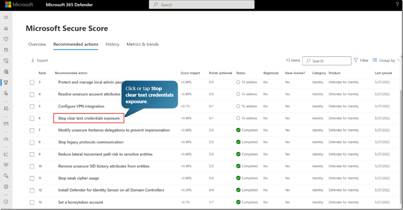This screenshot has height=210, width=403.
Task: Open the envelope Email icon in sidebar
Action: pos(6,124)
